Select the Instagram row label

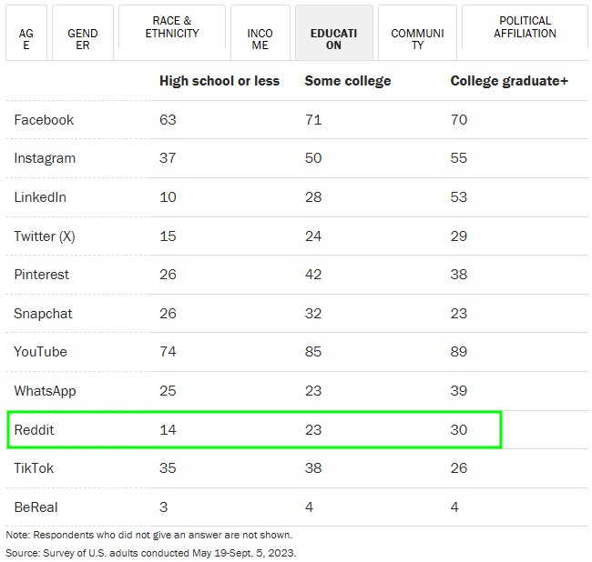point(45,158)
